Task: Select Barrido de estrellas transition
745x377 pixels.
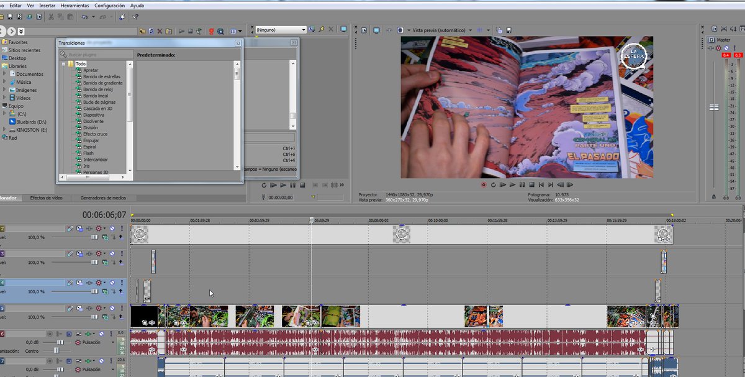Action: 102,76
